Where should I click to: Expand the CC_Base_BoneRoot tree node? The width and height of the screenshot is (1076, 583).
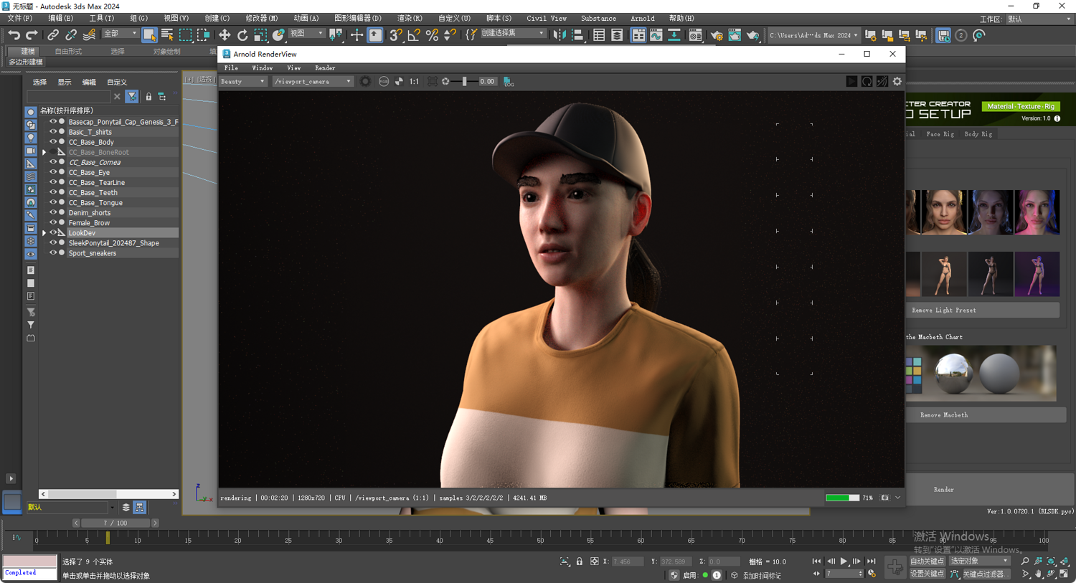pos(44,152)
